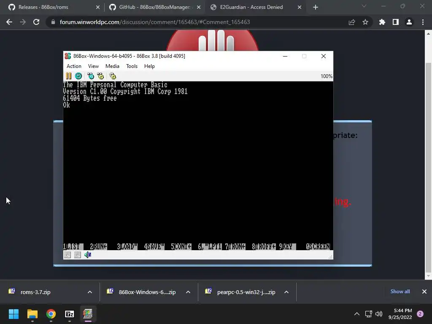
Task: Bookmark this page with the star icon
Action: pyautogui.click(x=365, y=22)
